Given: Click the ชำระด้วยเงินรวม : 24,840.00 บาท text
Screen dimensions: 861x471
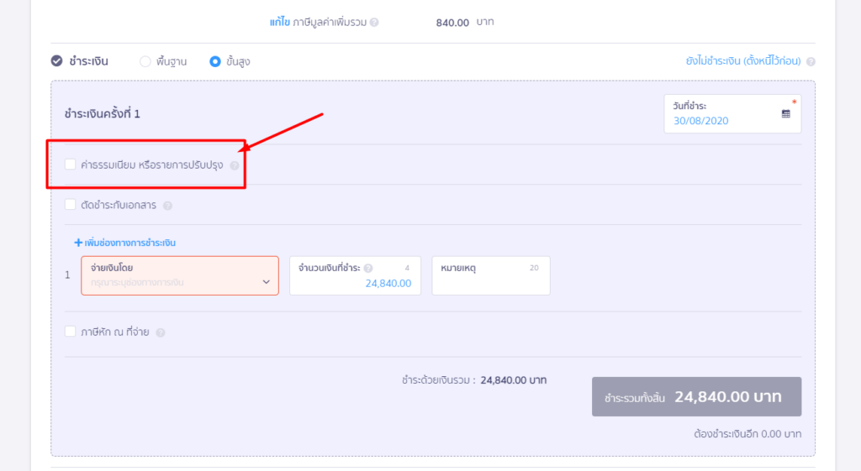Looking at the screenshot, I should [474, 380].
